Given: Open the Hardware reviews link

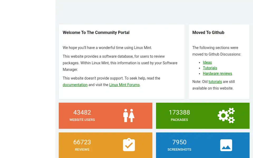Looking at the screenshot, I should click(217, 73).
